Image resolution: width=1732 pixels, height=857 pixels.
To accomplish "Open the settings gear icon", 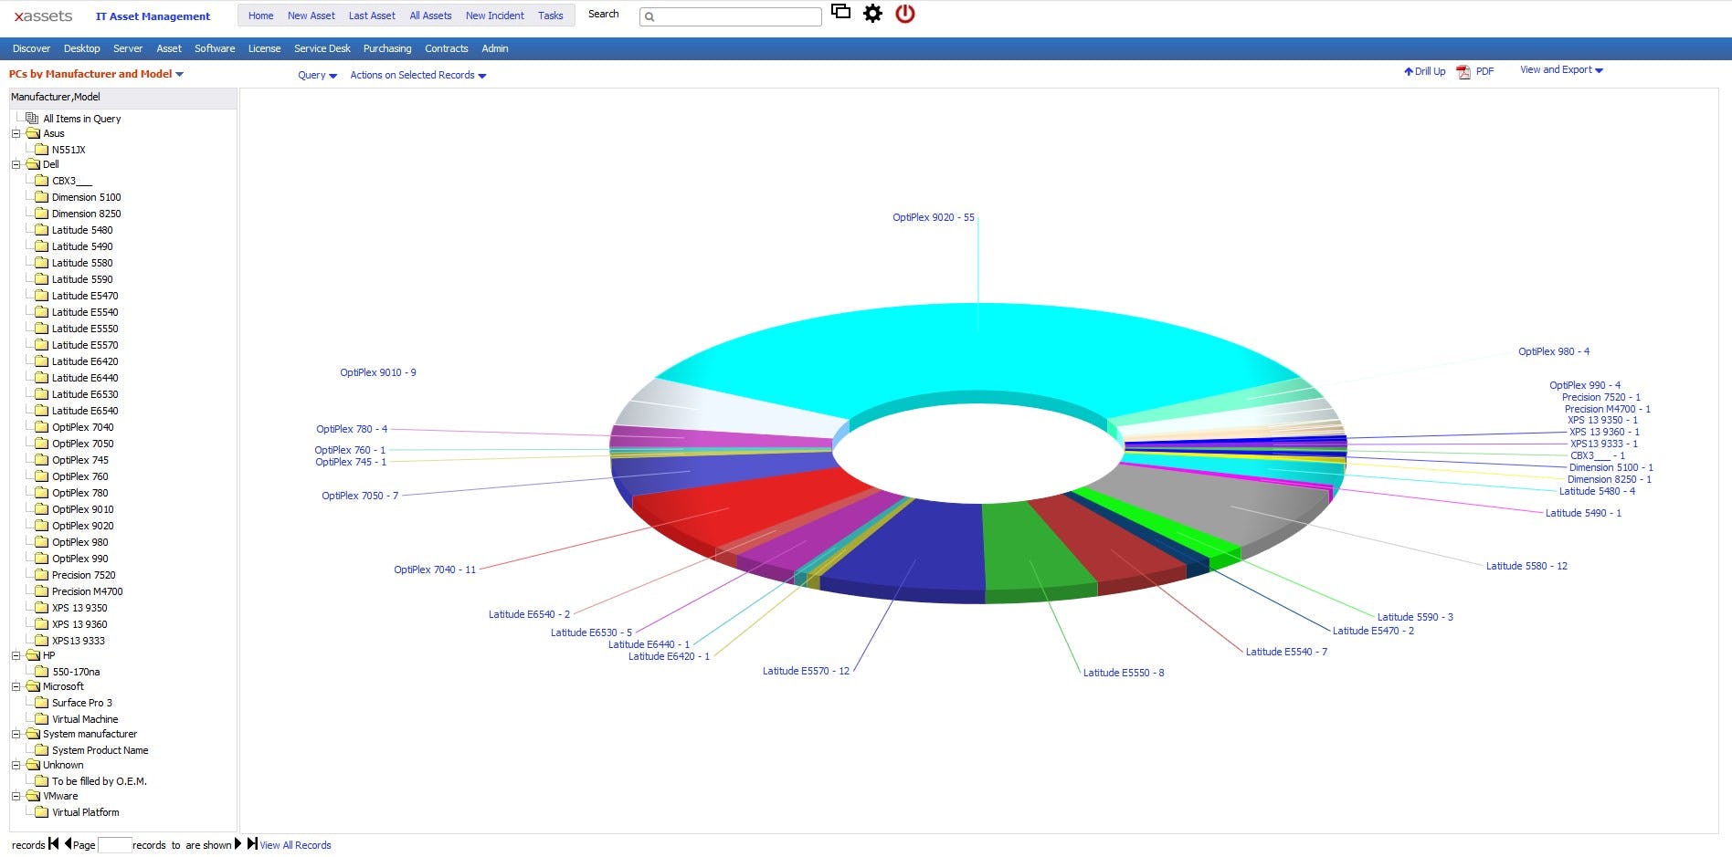I will [872, 14].
